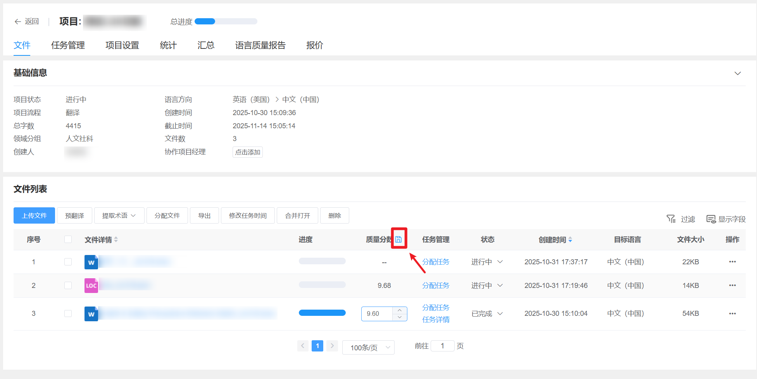This screenshot has height=379, width=757.
Task: Switch to the task management tab
Action: 68,45
